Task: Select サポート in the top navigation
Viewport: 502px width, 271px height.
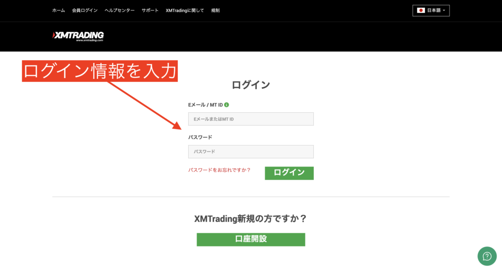Action: 150,11
